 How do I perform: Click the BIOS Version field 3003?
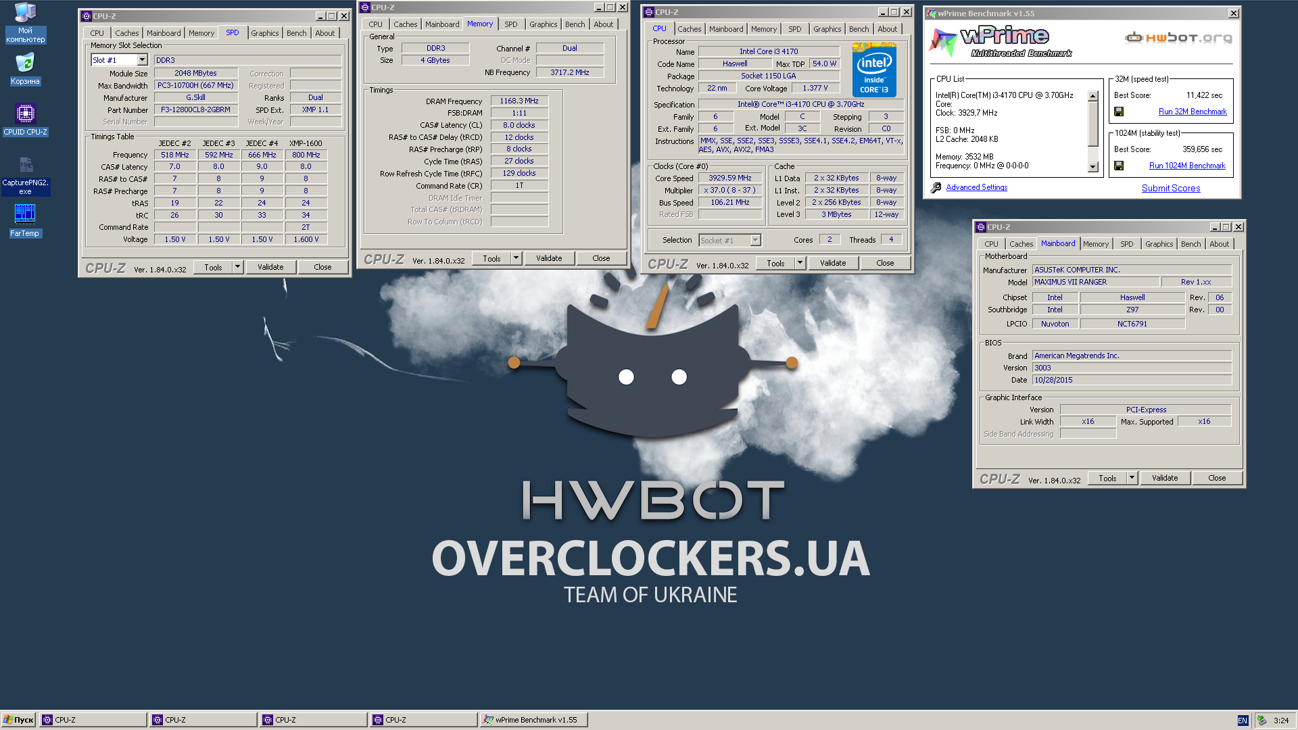[x=1132, y=368]
